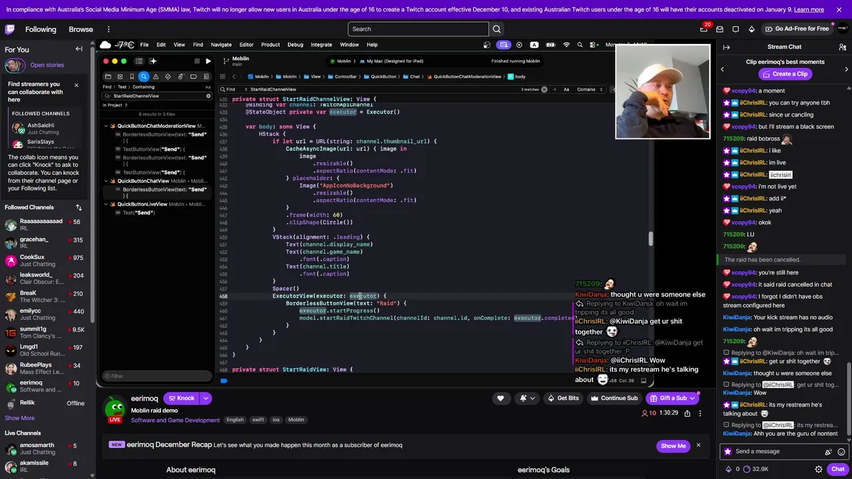
Task: Collapse QuickButtonChatModerationView results group
Action: click(x=106, y=126)
